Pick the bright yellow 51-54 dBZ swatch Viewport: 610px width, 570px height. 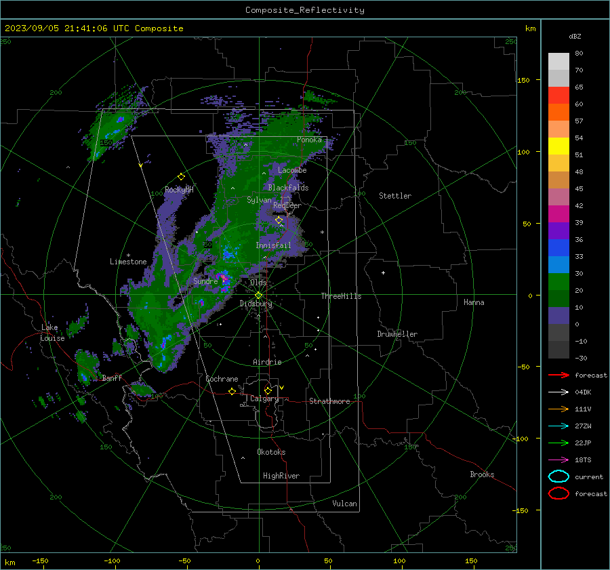[558, 146]
